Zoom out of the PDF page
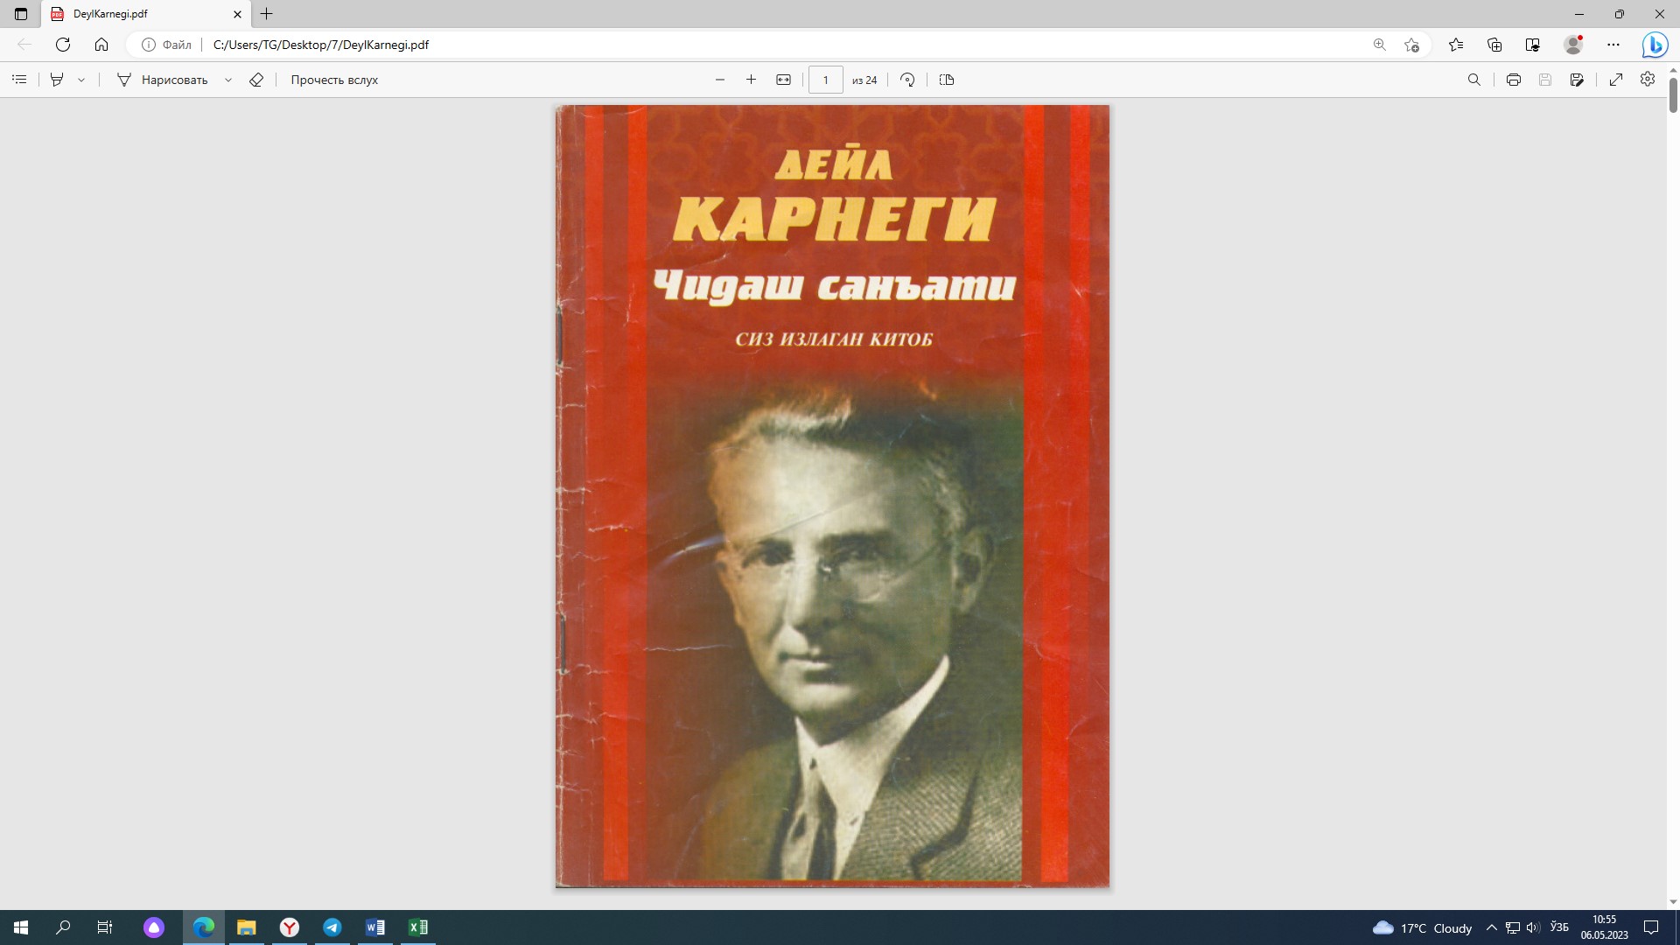 [x=720, y=80]
